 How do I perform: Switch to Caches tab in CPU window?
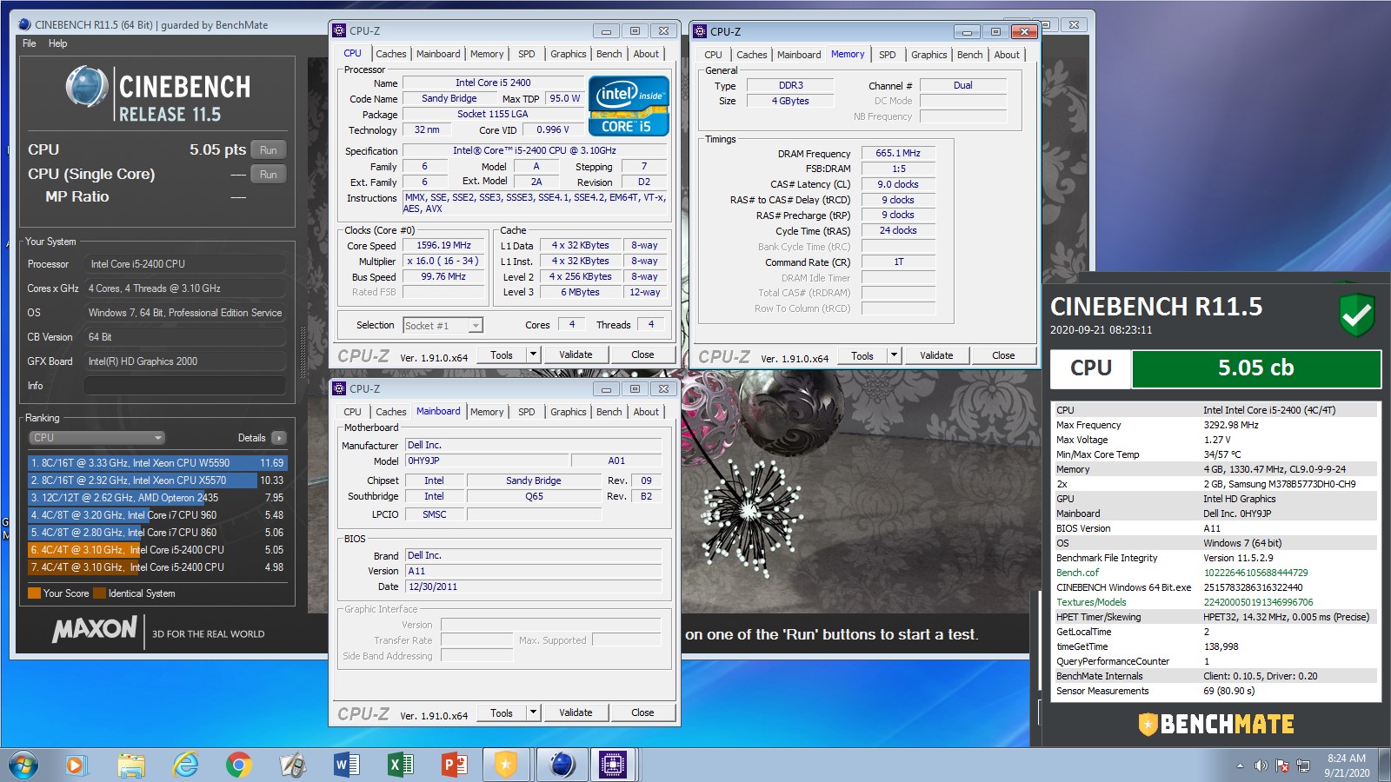tap(390, 54)
